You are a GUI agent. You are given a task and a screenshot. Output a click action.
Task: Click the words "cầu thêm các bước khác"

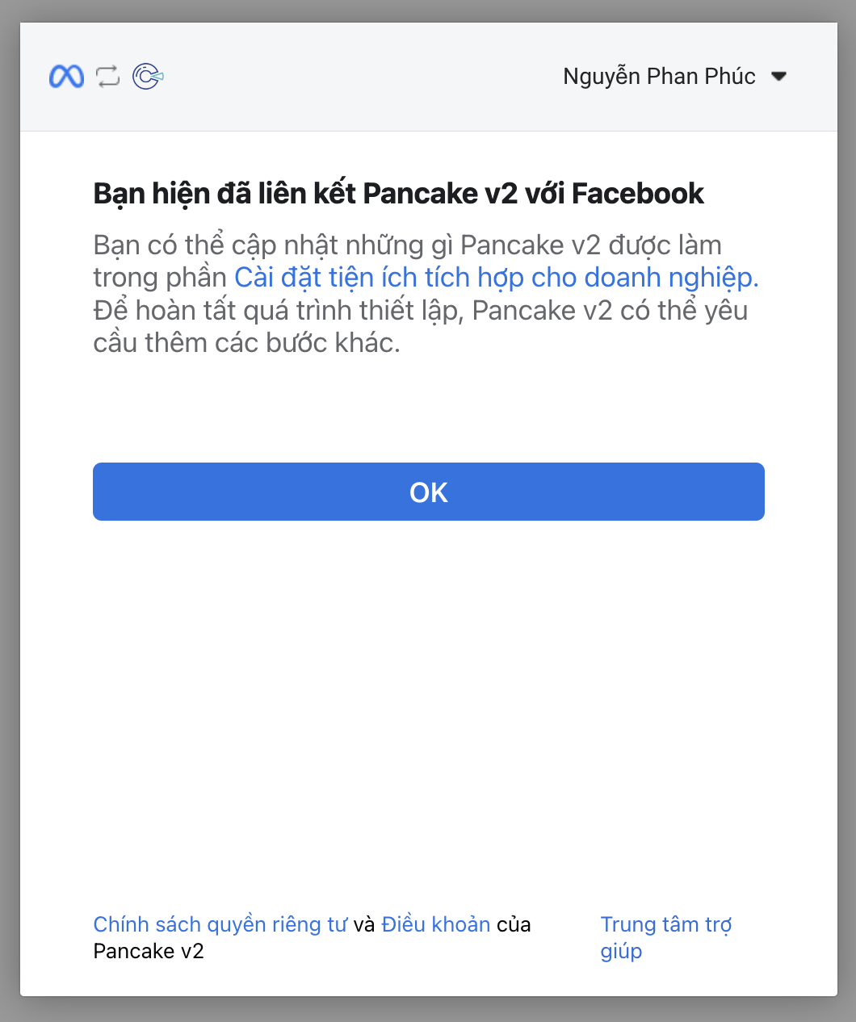click(x=246, y=343)
